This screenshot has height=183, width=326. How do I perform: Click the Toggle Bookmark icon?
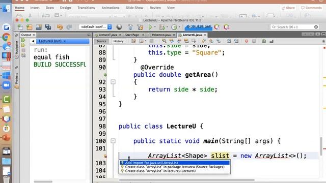pos(219,41)
